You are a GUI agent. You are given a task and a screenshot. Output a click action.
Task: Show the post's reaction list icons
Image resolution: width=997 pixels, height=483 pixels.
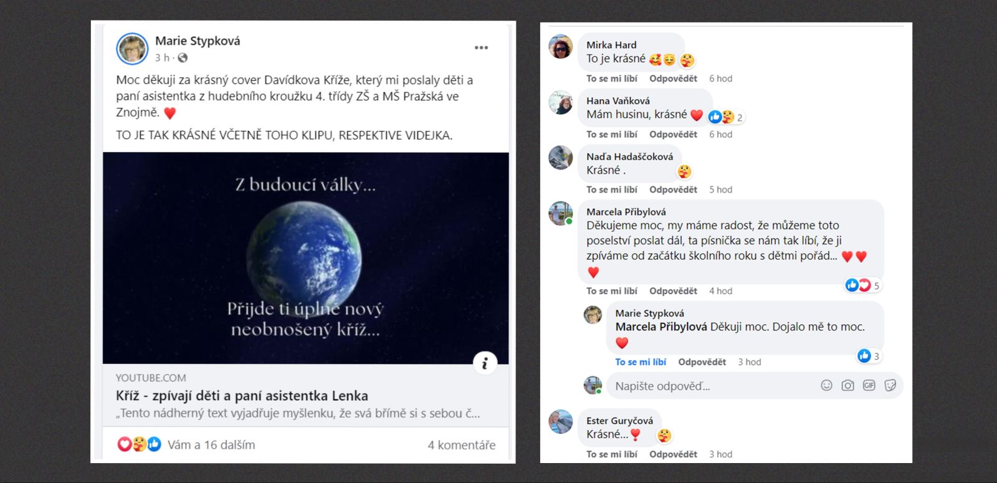pyautogui.click(x=140, y=444)
